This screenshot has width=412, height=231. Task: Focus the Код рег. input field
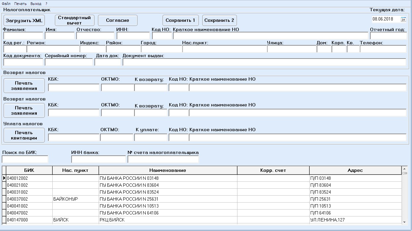(15, 49)
